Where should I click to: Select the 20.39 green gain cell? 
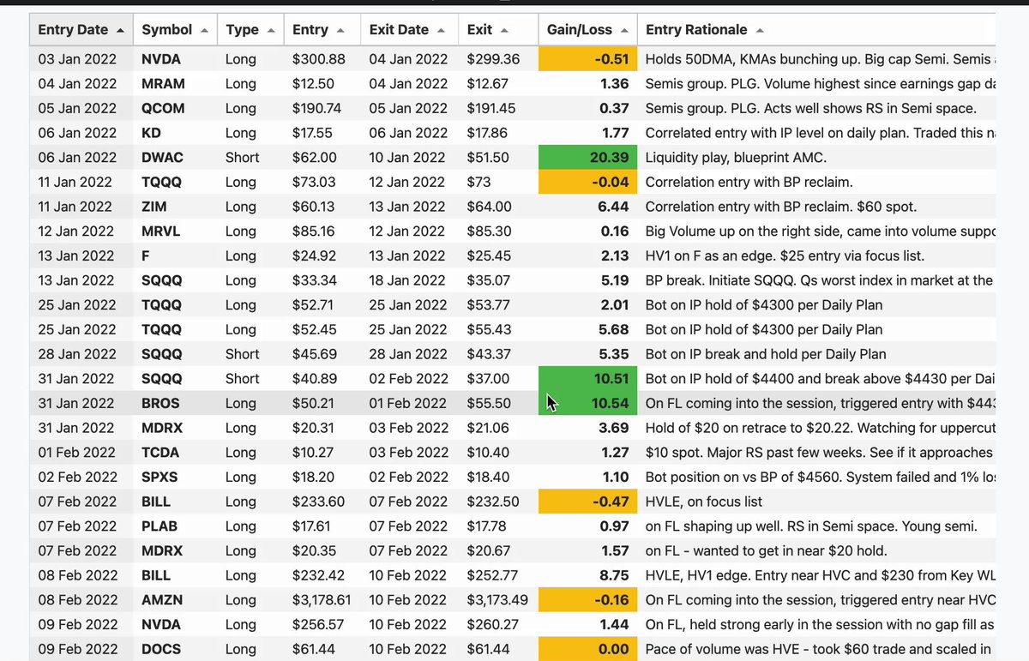[x=587, y=158]
